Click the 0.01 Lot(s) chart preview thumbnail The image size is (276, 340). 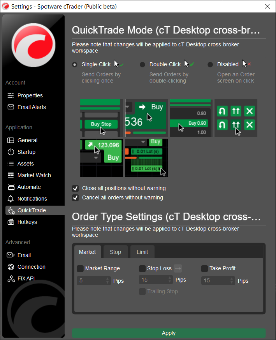click(146, 158)
